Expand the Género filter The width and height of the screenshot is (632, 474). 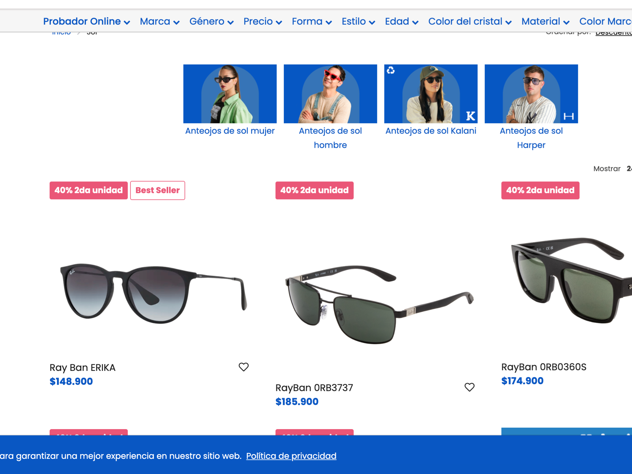click(x=211, y=21)
